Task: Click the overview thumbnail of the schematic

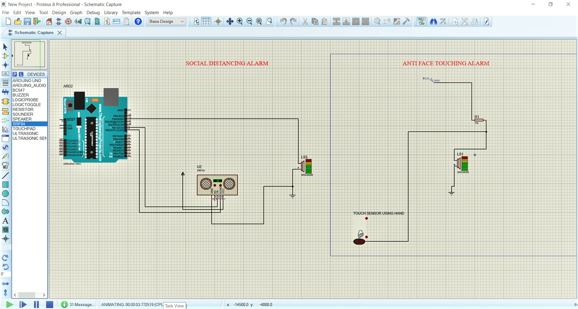Action: point(30,54)
